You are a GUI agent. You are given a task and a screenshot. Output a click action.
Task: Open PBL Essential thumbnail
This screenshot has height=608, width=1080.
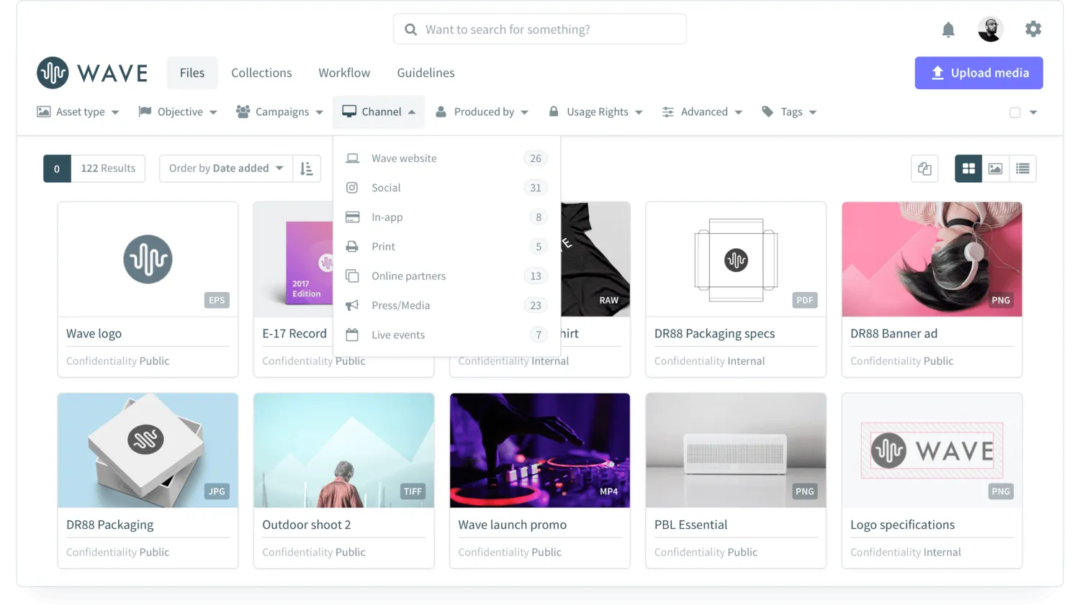[736, 450]
